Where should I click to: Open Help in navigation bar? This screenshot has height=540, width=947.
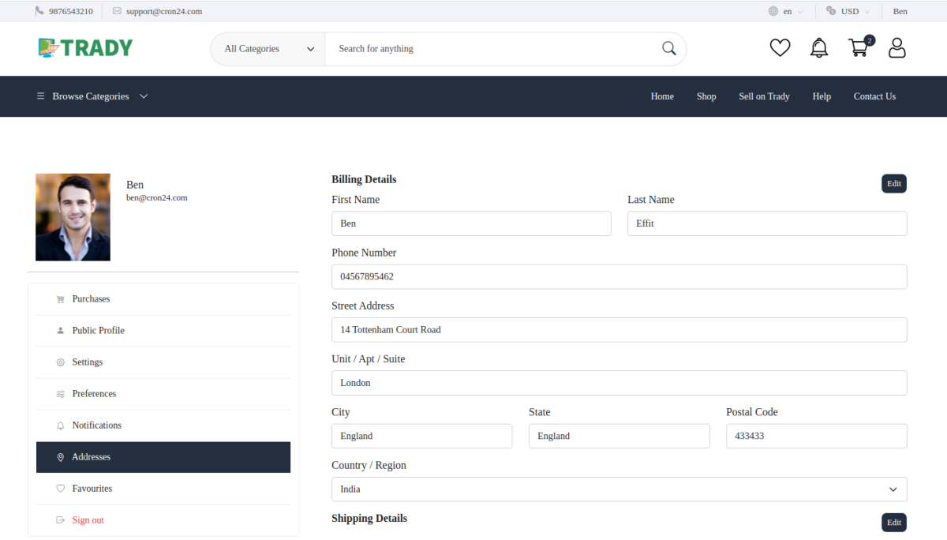[822, 96]
